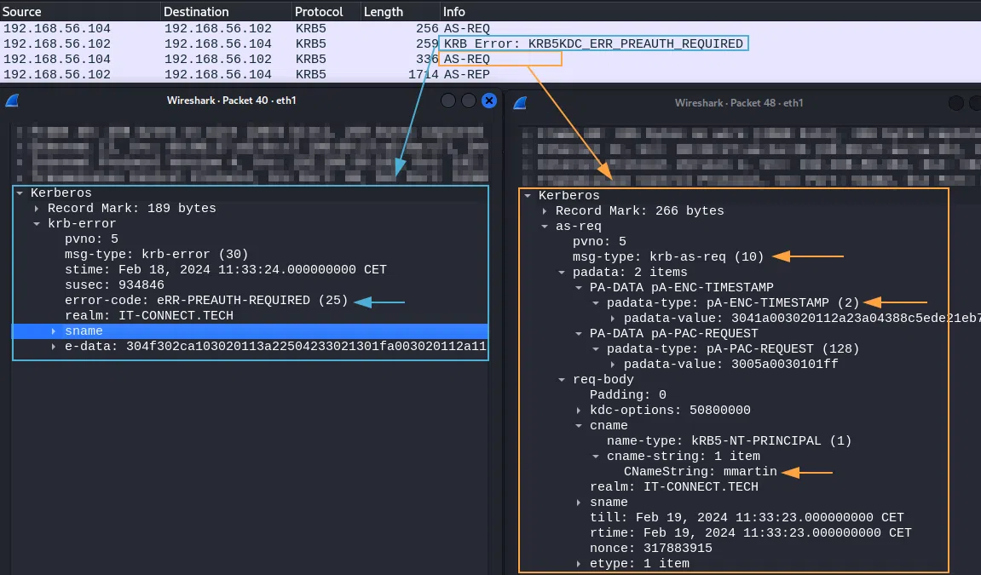Collapse cname-string: 1 item
The width and height of the screenshot is (981, 575).
coord(596,457)
